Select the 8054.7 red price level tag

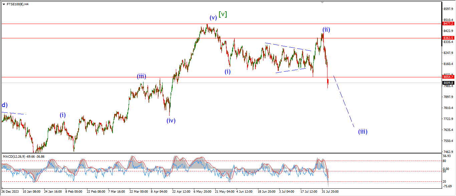448,77
